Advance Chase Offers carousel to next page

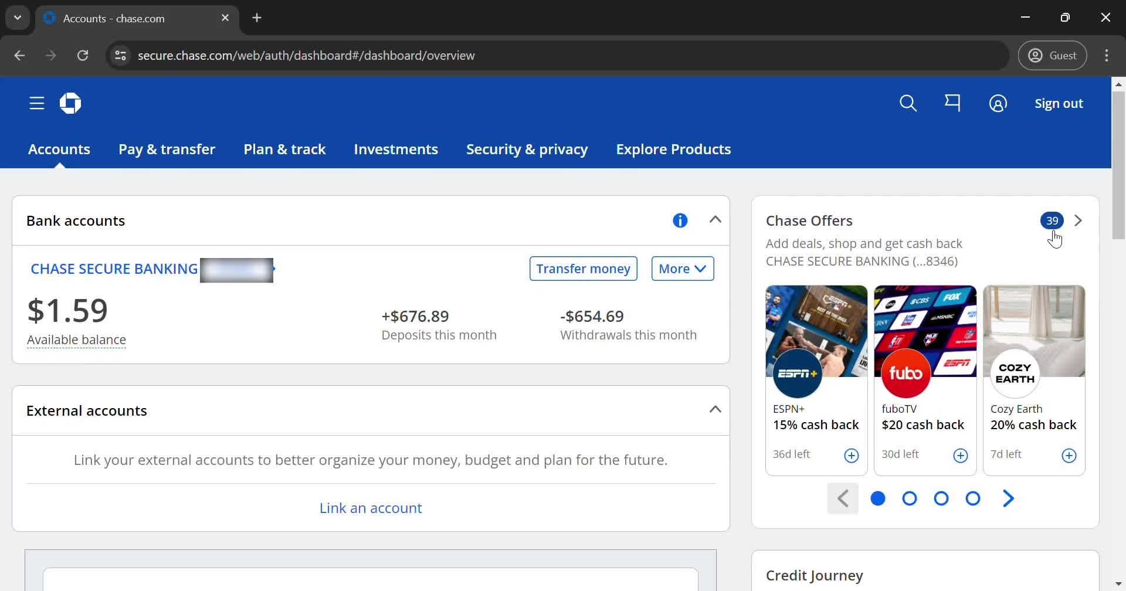[1008, 498]
